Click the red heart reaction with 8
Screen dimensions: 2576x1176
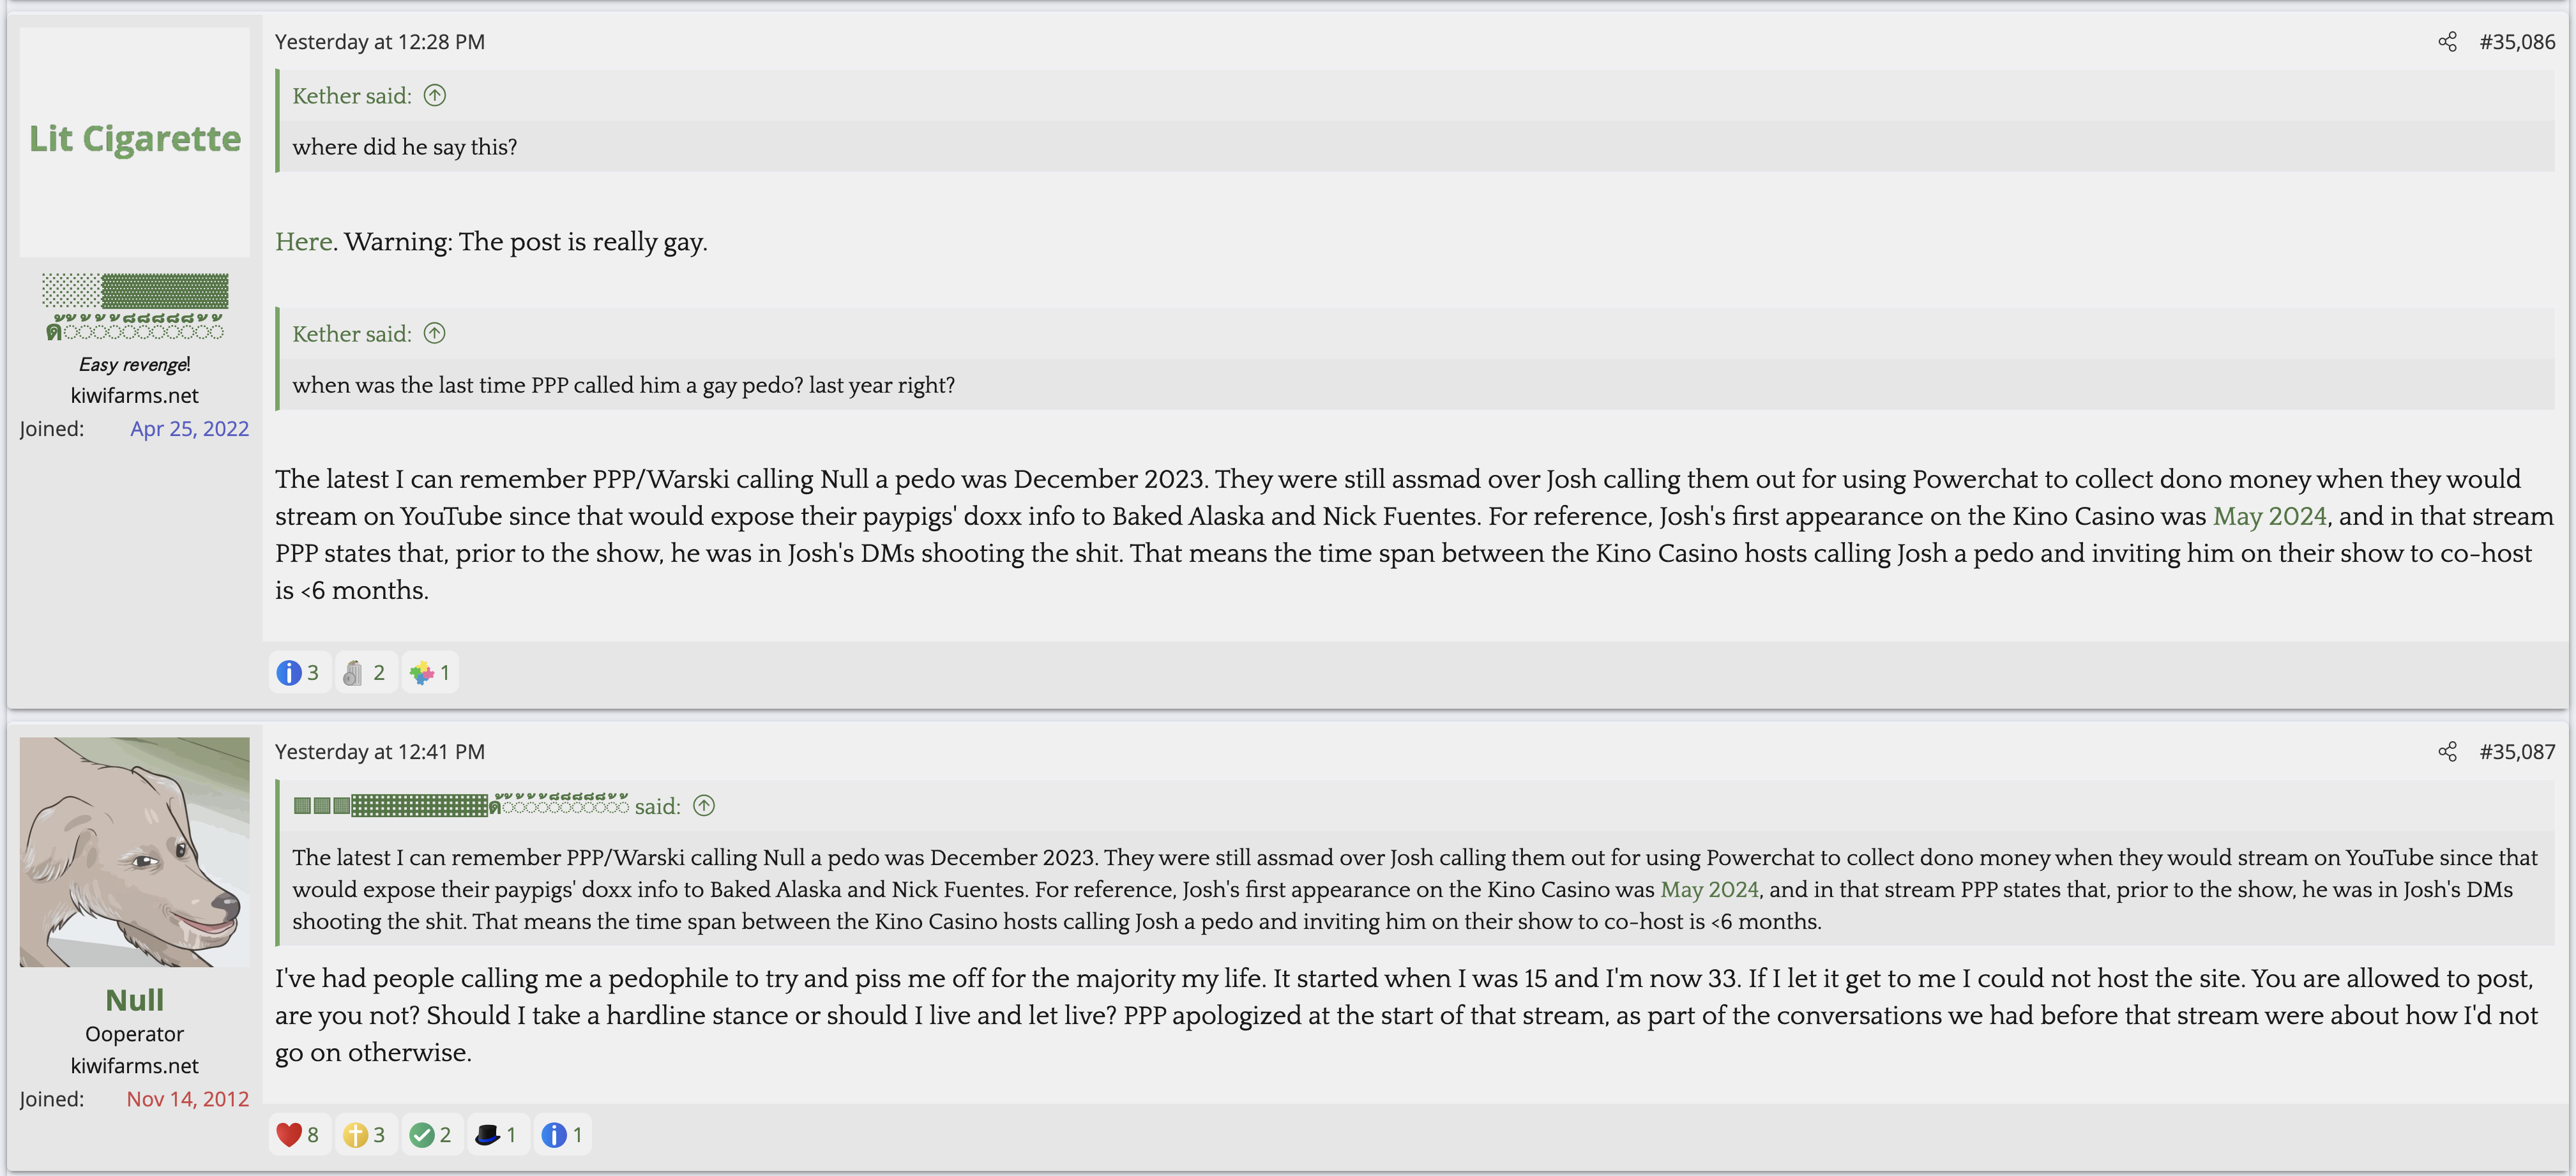[x=299, y=1135]
